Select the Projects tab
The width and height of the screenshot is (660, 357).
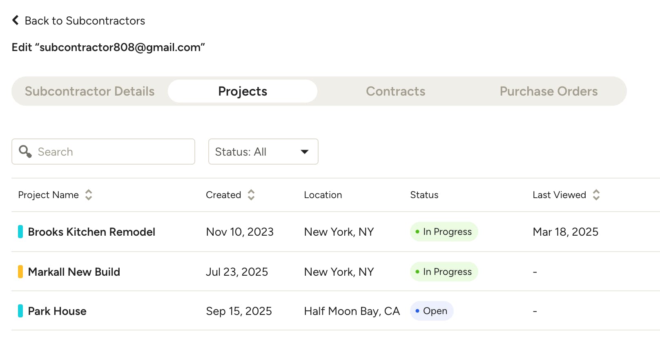coord(243,91)
